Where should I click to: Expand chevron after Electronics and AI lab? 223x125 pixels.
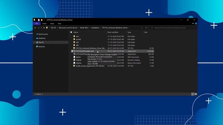click(x=79, y=28)
